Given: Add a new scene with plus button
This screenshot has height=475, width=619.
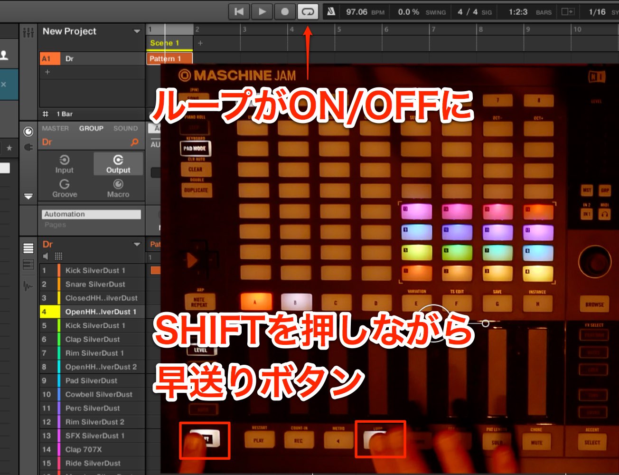Looking at the screenshot, I should click(x=200, y=43).
